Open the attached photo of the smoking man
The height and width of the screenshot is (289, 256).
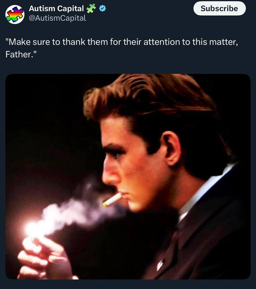coord(128,176)
